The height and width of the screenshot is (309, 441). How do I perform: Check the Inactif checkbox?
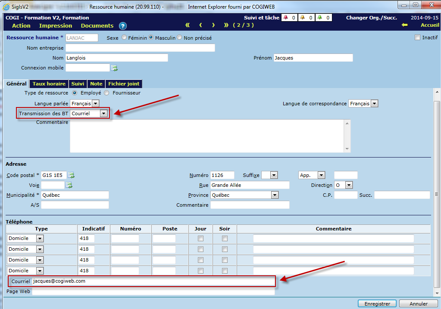(417, 38)
